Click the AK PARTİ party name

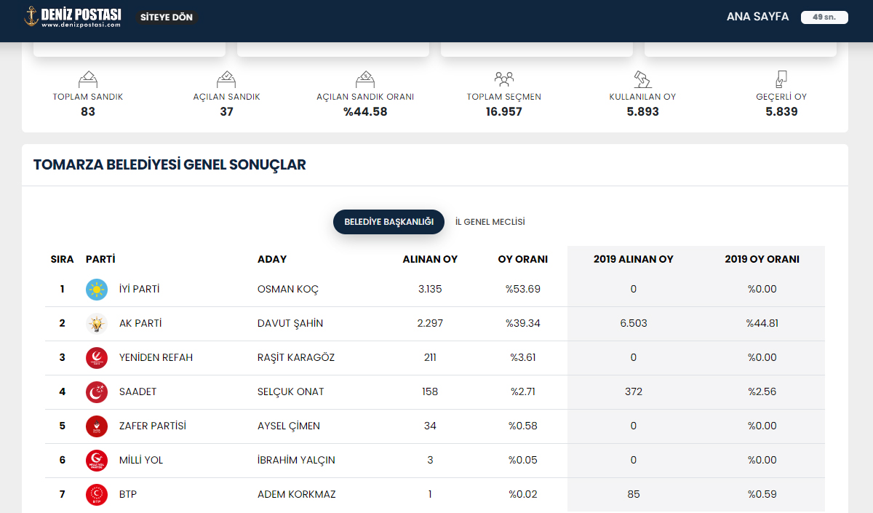[140, 323]
